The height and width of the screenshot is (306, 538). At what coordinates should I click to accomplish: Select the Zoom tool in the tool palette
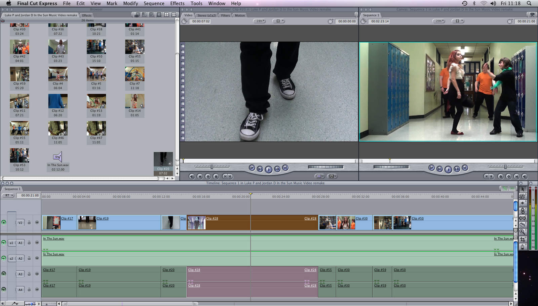pyautogui.click(x=523, y=231)
